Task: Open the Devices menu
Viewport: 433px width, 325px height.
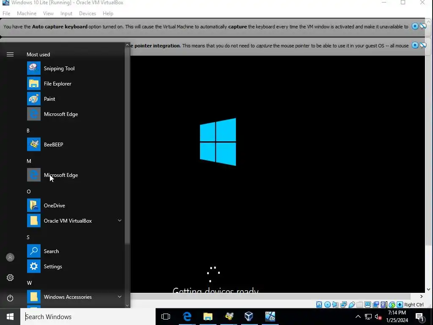Action: pyautogui.click(x=88, y=13)
